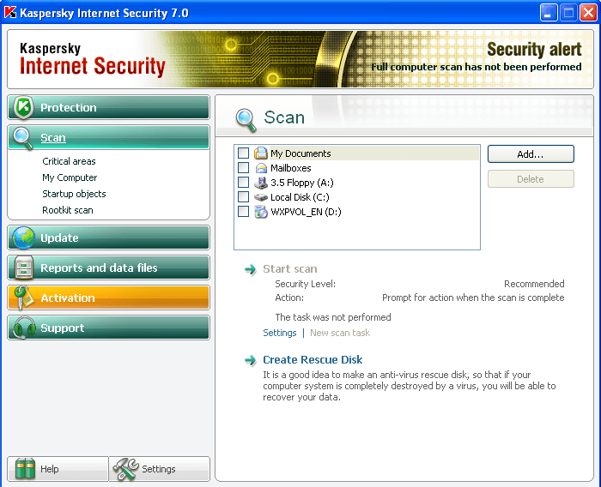Select the Mailboxes row text

290,168
